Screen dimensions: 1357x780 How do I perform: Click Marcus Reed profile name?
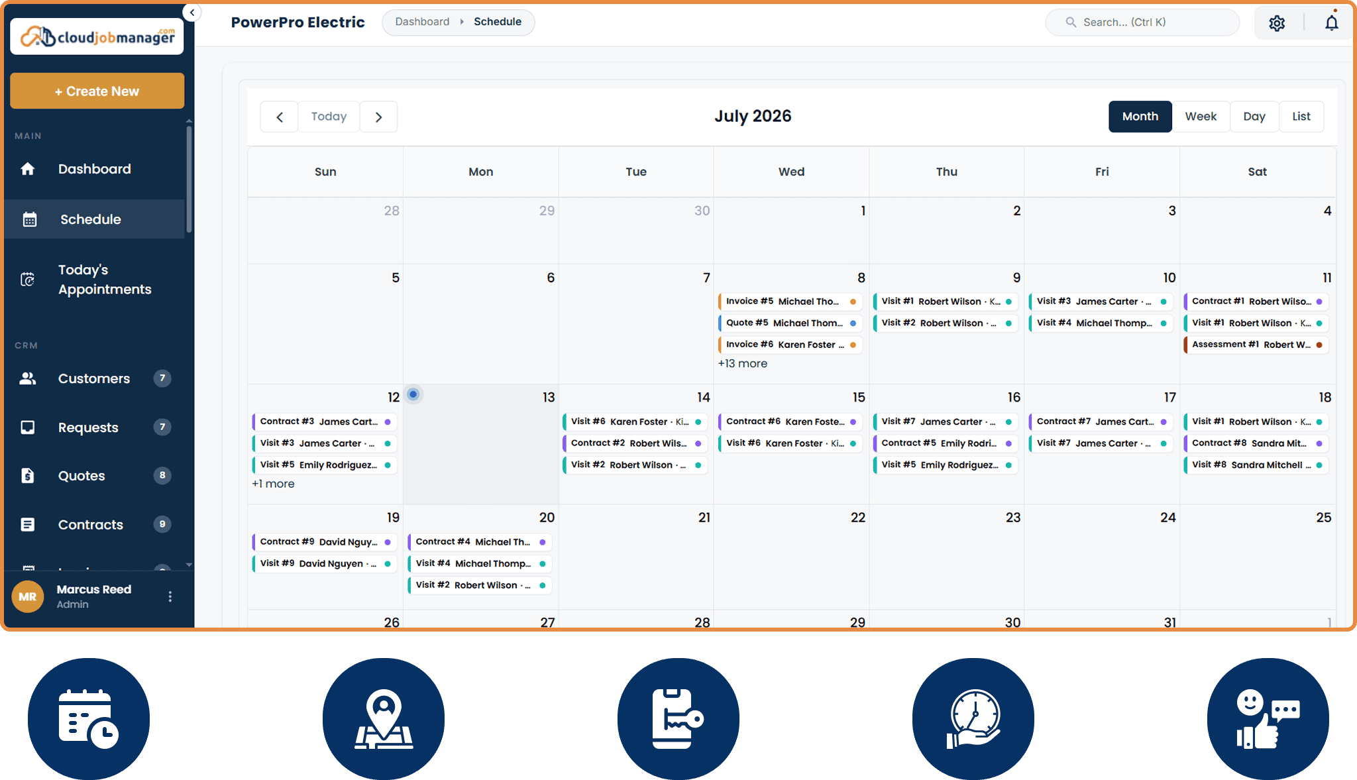94,589
